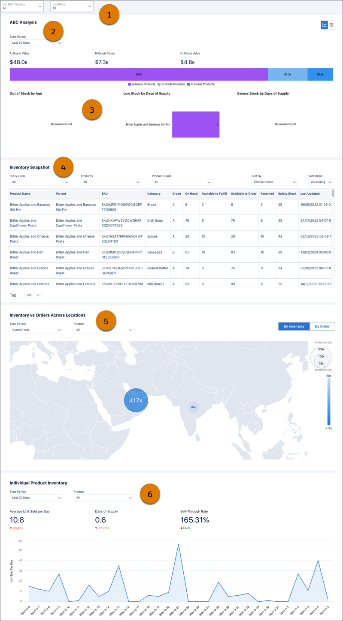
Task: Click the purple $48k A-Grade bar segment
Action: pos(139,74)
